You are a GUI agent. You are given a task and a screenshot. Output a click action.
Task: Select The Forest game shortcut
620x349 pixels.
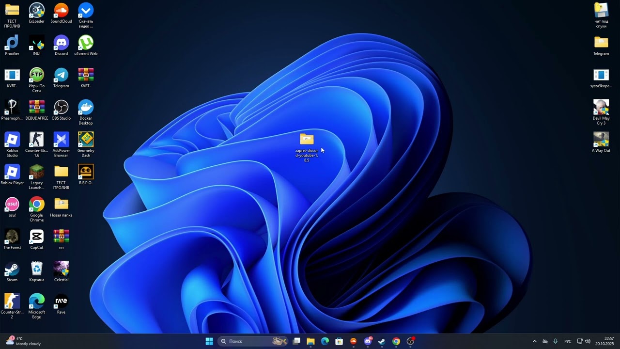pos(12,239)
